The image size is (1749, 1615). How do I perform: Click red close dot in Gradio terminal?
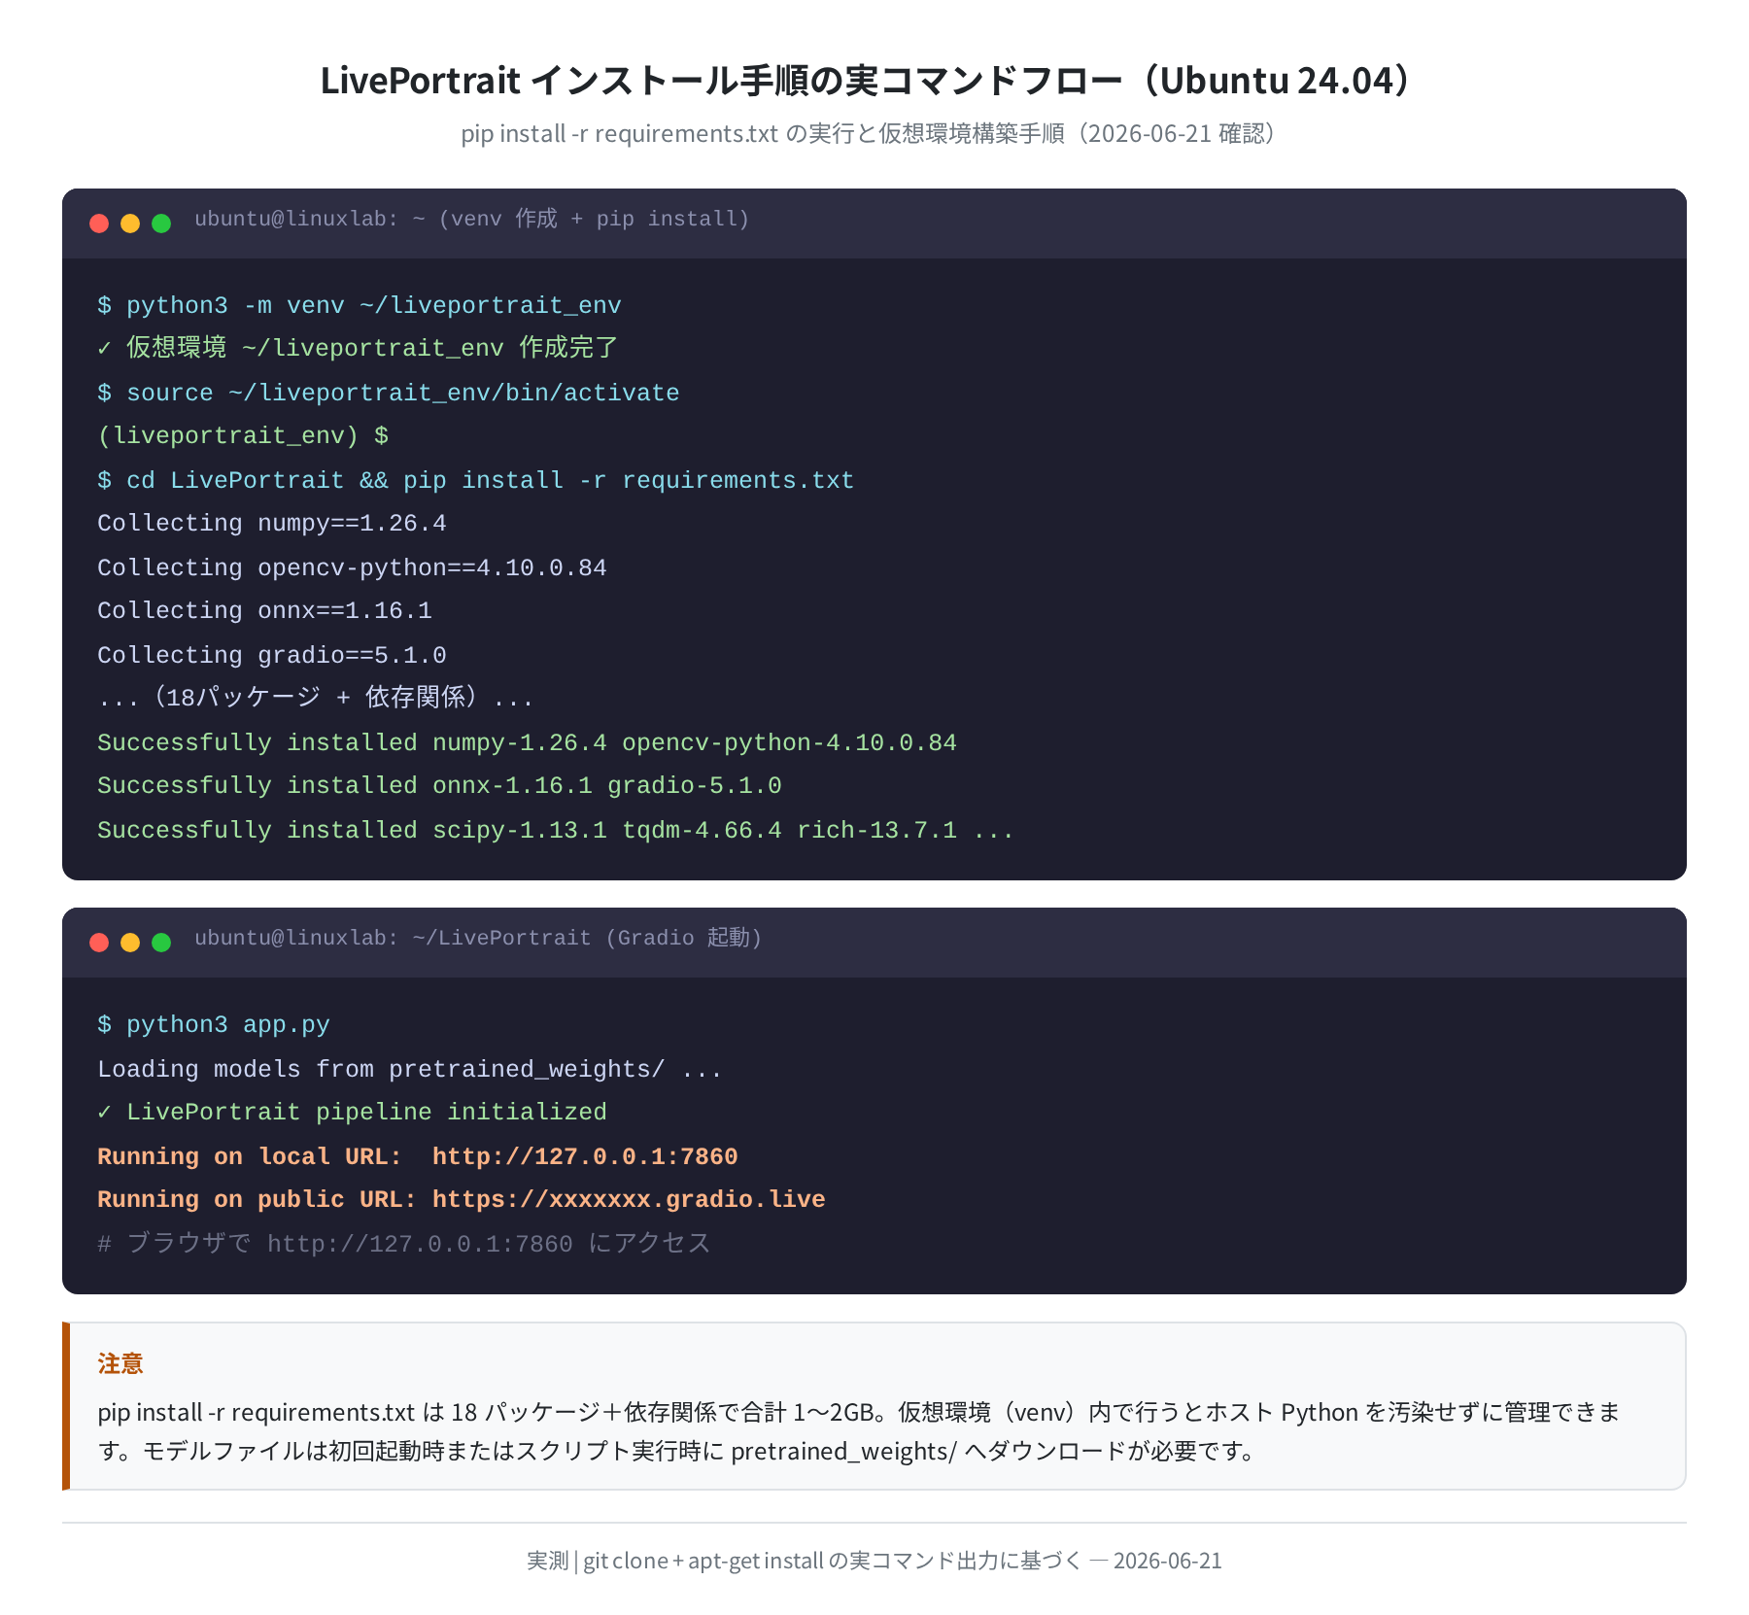(99, 943)
